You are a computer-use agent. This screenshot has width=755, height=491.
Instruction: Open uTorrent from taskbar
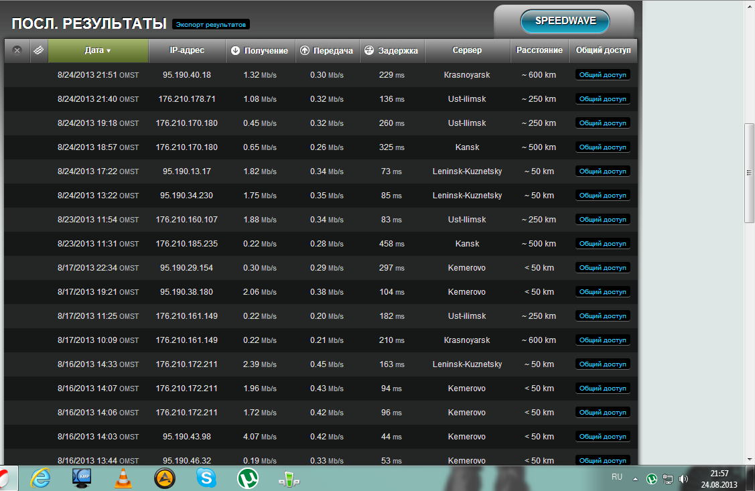coord(248,478)
